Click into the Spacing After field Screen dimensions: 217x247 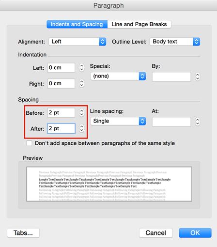pyautogui.click(x=61, y=128)
